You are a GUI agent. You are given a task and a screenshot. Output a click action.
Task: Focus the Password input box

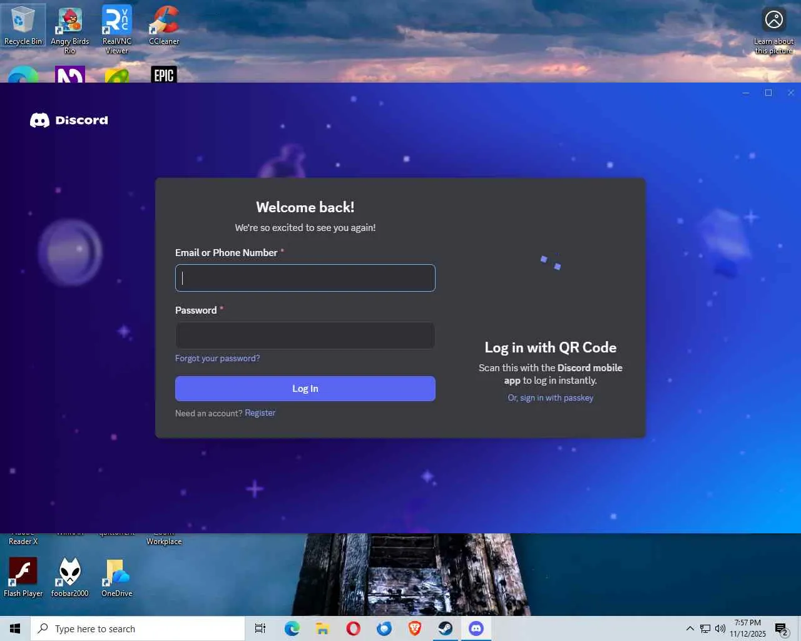click(305, 336)
